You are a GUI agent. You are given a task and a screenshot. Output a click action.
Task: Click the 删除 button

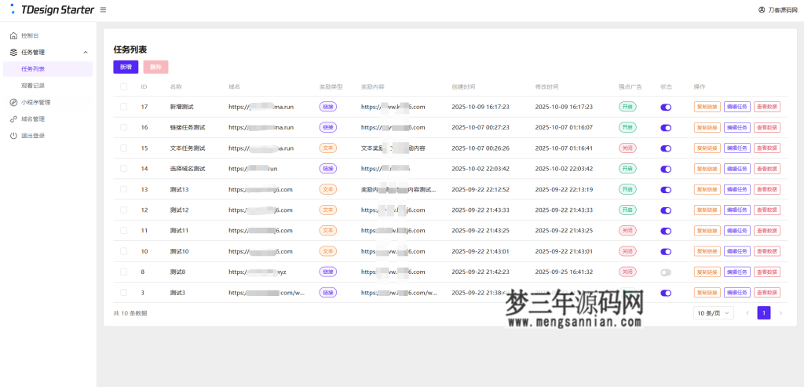click(156, 68)
